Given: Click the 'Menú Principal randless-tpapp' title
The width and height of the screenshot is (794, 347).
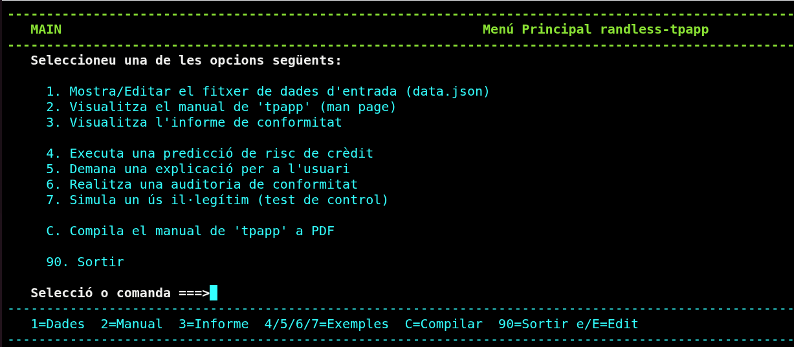Looking at the screenshot, I should point(595,29).
